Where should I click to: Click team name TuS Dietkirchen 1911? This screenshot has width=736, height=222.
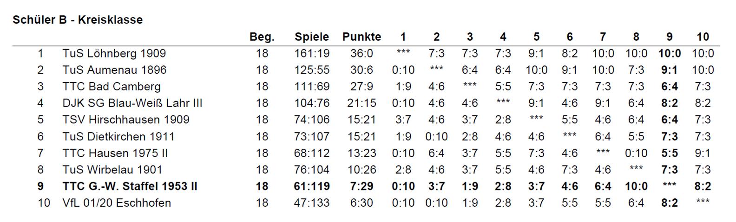[x=118, y=137]
